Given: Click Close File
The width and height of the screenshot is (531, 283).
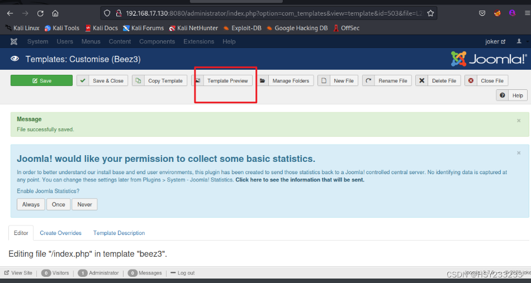Looking at the screenshot, I should 486,80.
